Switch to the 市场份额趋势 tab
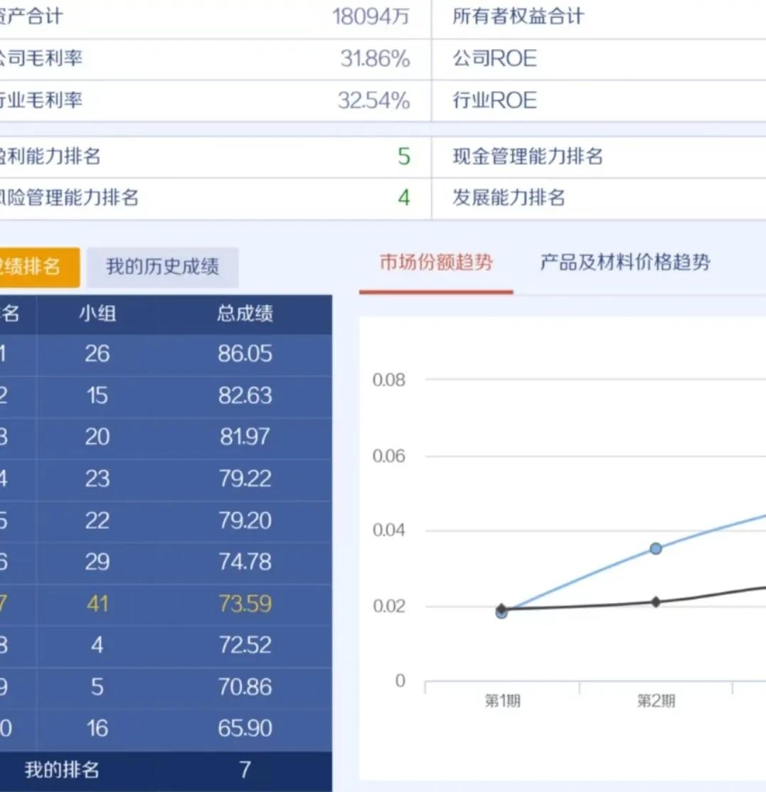 coord(435,263)
